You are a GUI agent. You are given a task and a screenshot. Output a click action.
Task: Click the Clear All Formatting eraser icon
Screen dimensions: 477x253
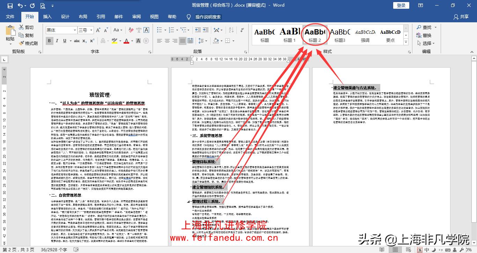click(x=132, y=30)
